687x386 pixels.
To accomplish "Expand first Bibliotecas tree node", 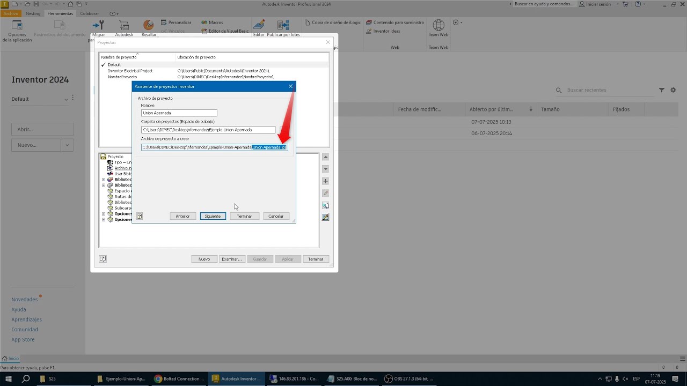I will (x=104, y=180).
